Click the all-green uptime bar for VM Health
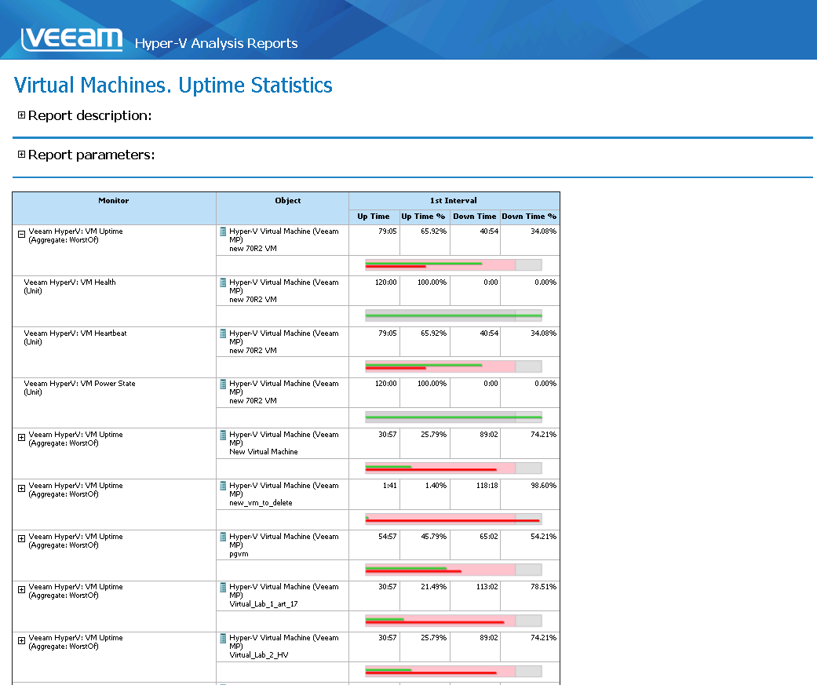The image size is (817, 685). (454, 315)
